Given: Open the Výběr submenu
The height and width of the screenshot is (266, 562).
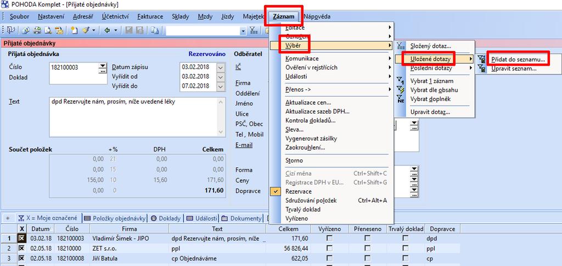Looking at the screenshot, I should click(x=331, y=46).
